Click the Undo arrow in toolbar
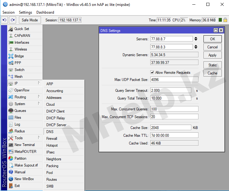Image resolution: width=229 pixels, height=191 pixels. click(x=5, y=20)
